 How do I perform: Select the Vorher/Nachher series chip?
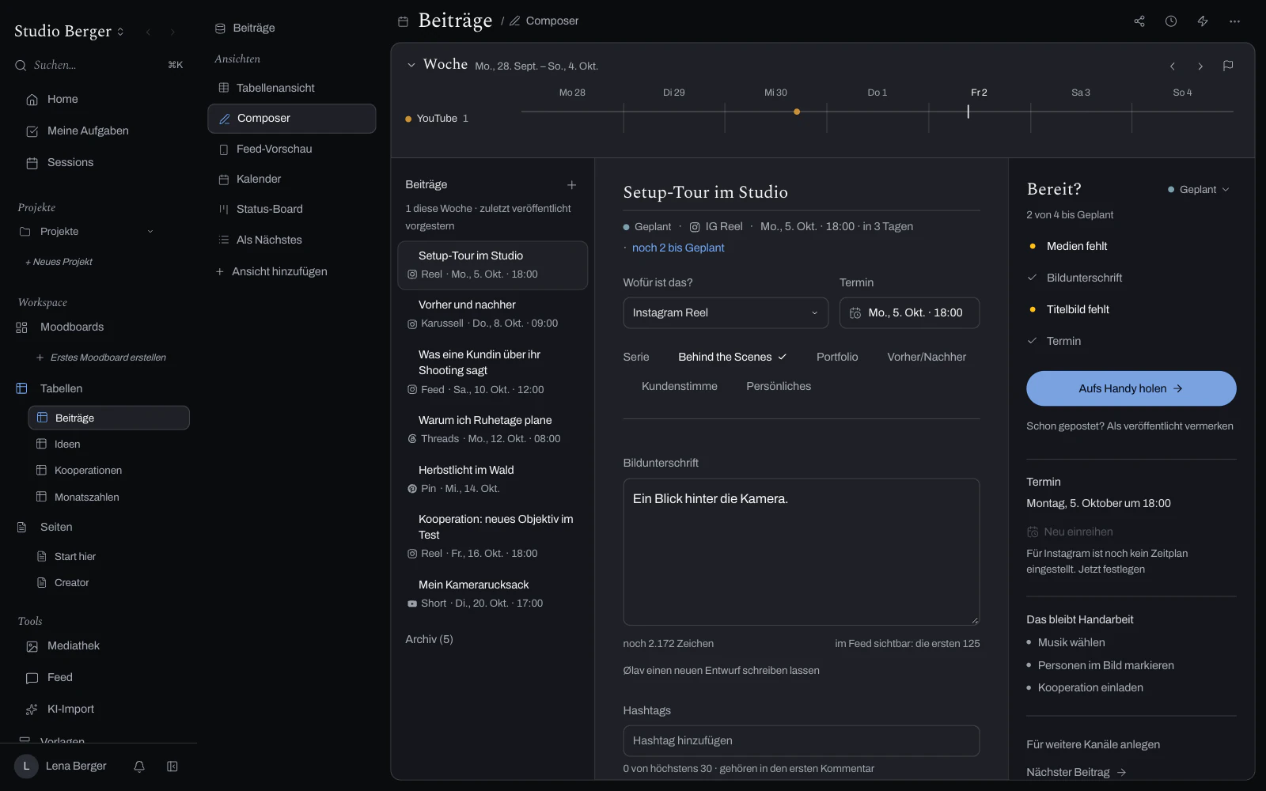927,358
